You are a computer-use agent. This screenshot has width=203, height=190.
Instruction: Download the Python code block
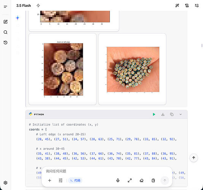(x=163, y=114)
